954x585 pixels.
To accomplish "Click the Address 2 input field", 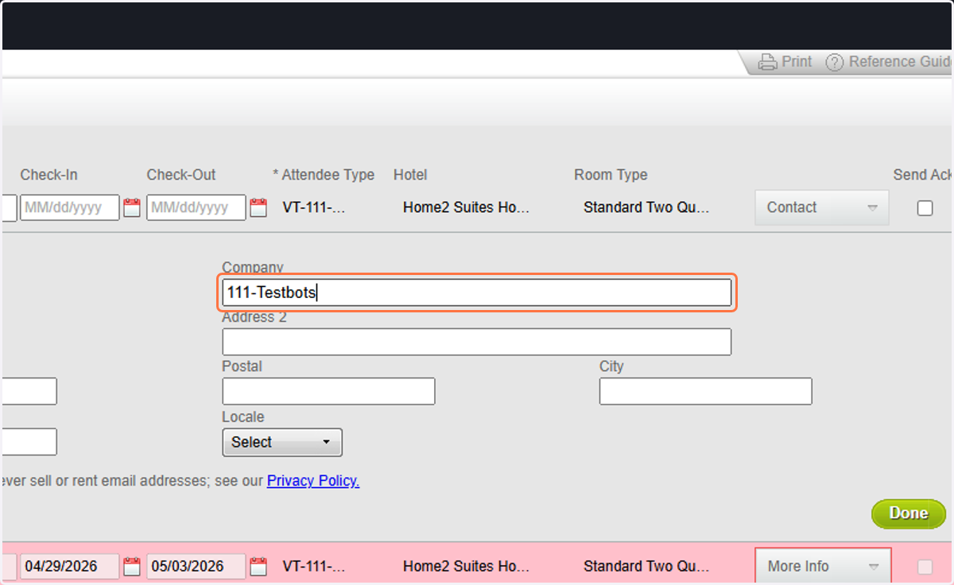I will pyautogui.click(x=477, y=342).
